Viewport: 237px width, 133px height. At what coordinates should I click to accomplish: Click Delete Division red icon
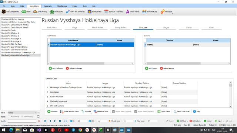(161, 68)
